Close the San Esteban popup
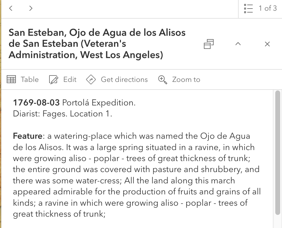 click(267, 44)
